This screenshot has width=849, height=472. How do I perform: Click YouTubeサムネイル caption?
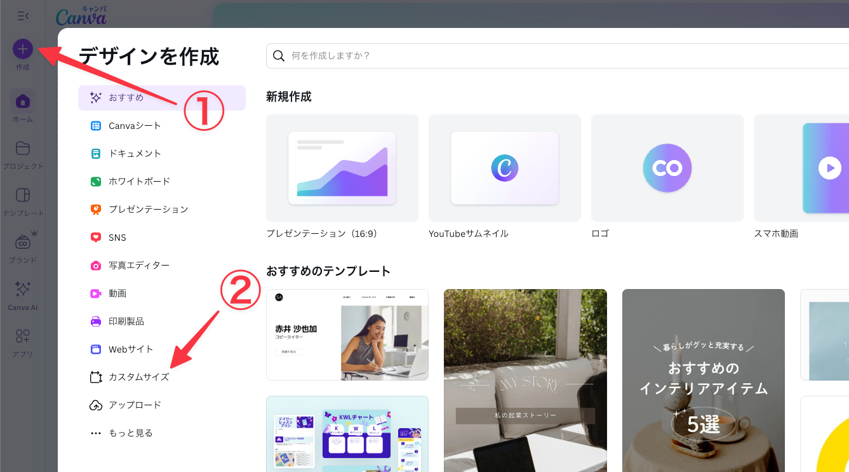(x=469, y=234)
